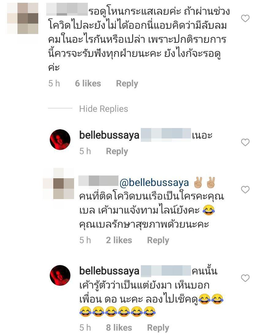
Task: Open bellebussaya username in first reply
Action: (109, 135)
